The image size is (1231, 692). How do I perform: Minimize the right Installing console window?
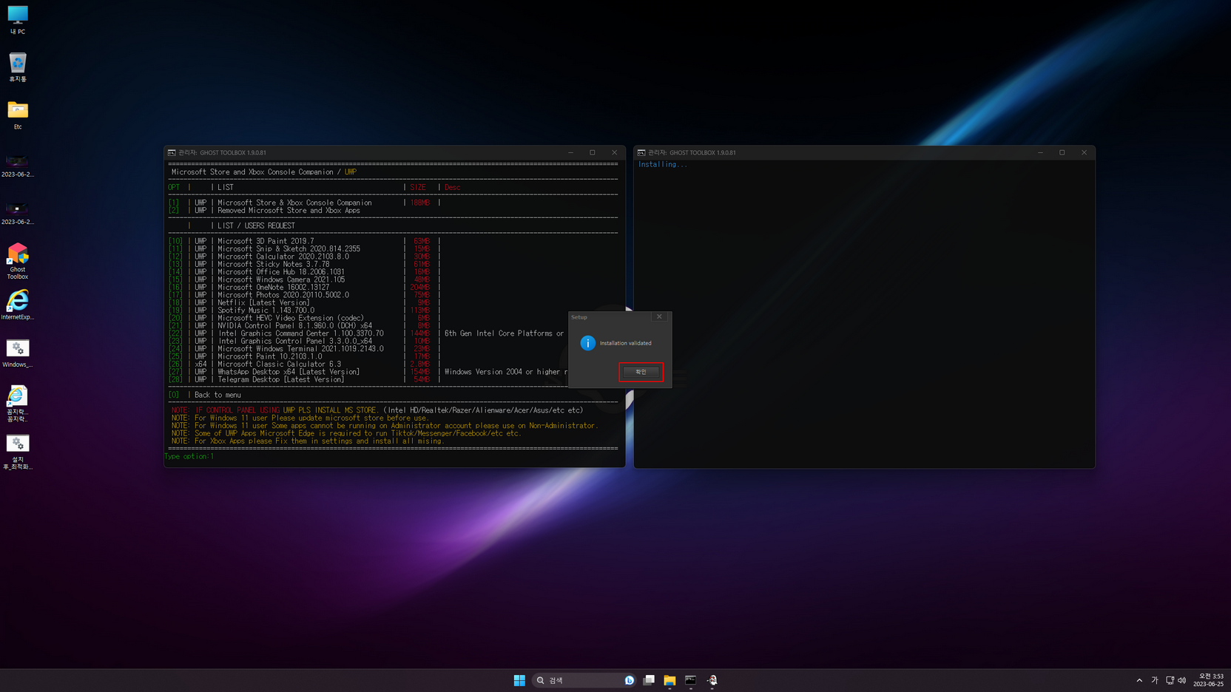[1040, 152]
